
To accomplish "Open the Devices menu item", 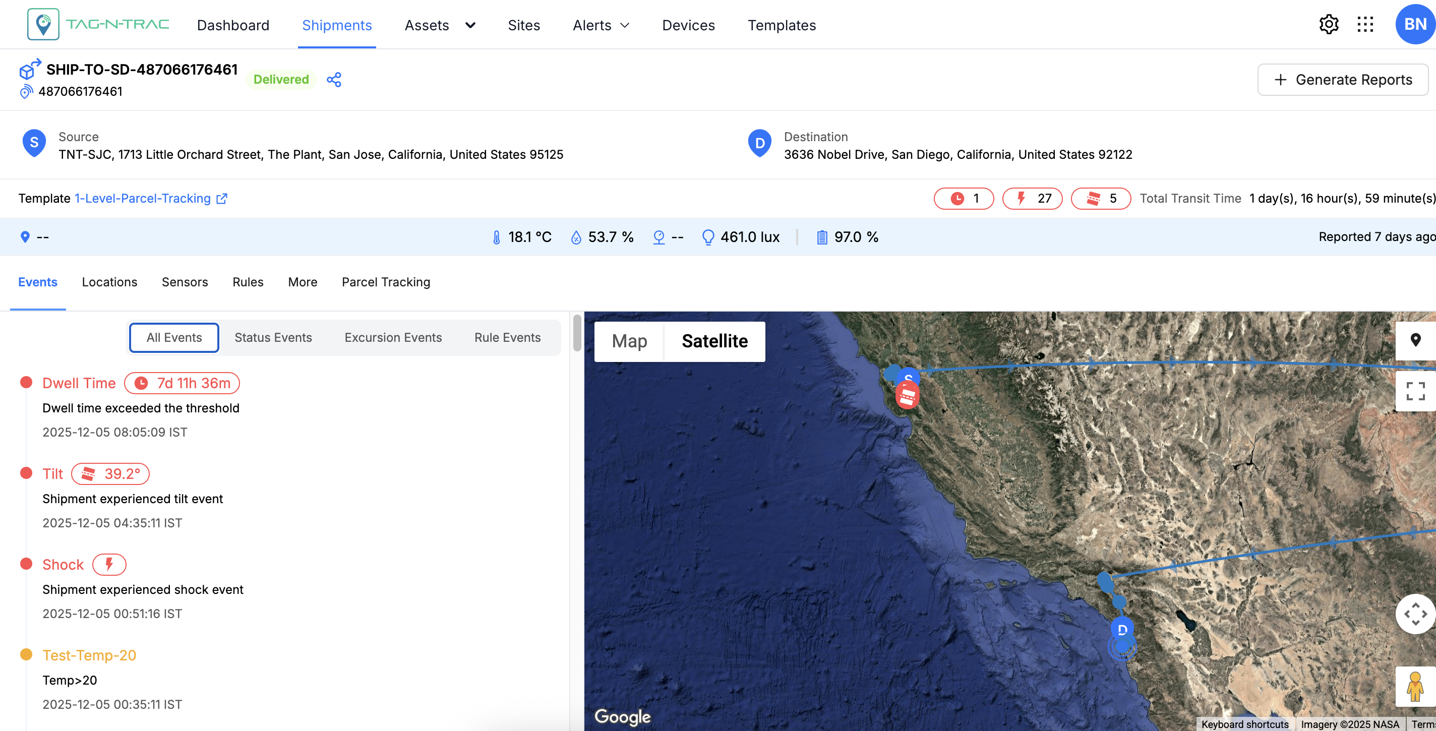I will [x=688, y=25].
